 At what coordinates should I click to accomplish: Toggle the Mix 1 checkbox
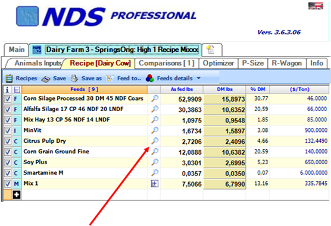8,184
